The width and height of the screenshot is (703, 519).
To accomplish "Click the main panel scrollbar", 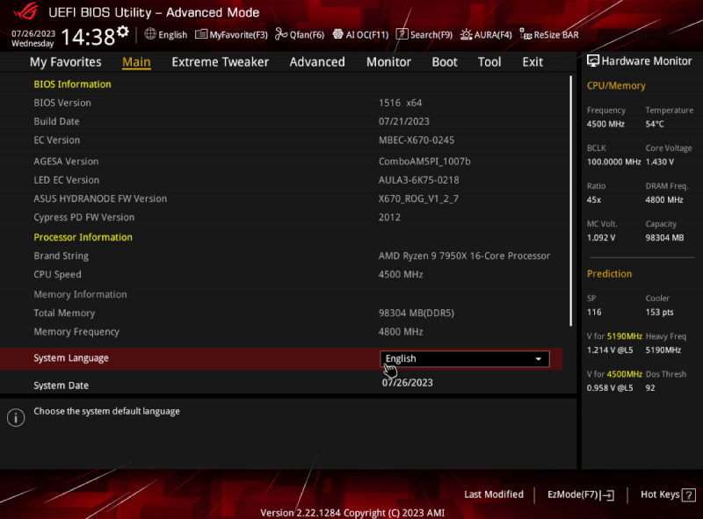I will coord(570,201).
